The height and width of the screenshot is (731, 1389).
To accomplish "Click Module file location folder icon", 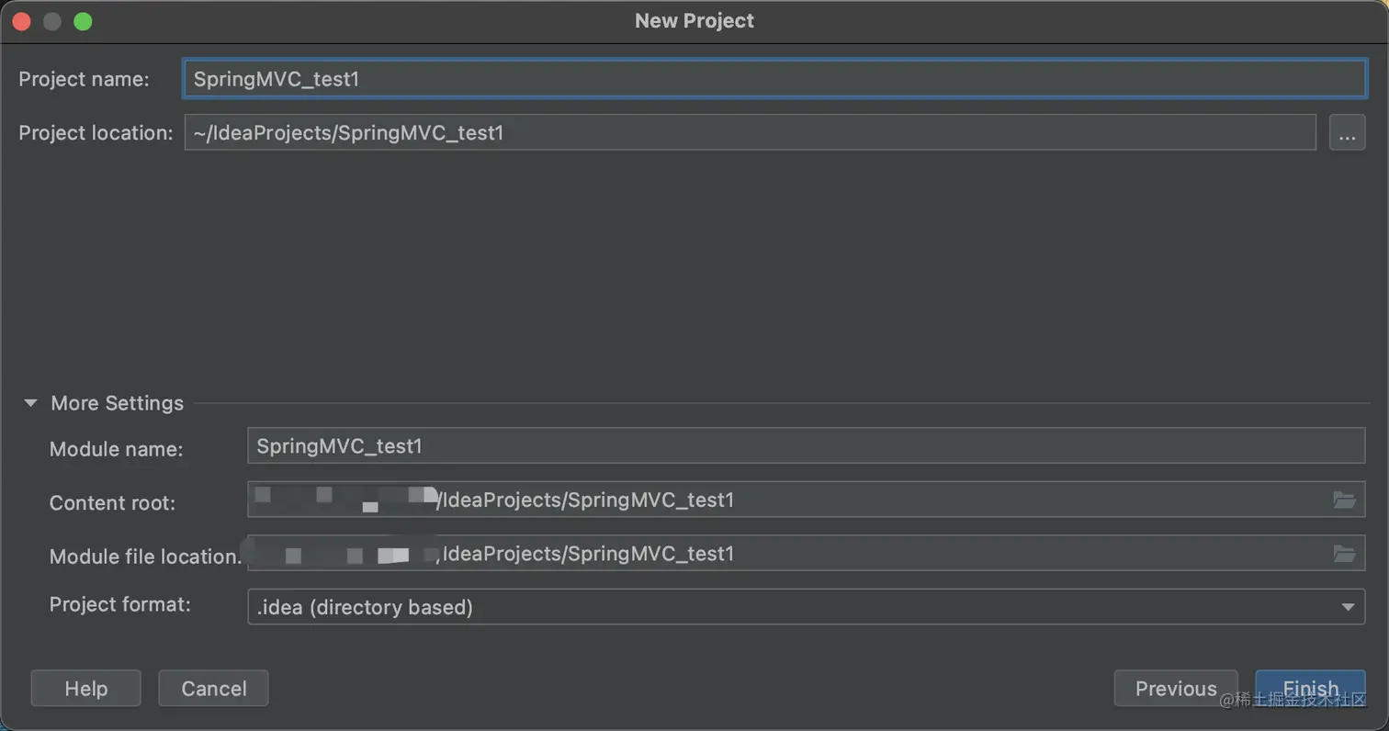I will 1344,554.
